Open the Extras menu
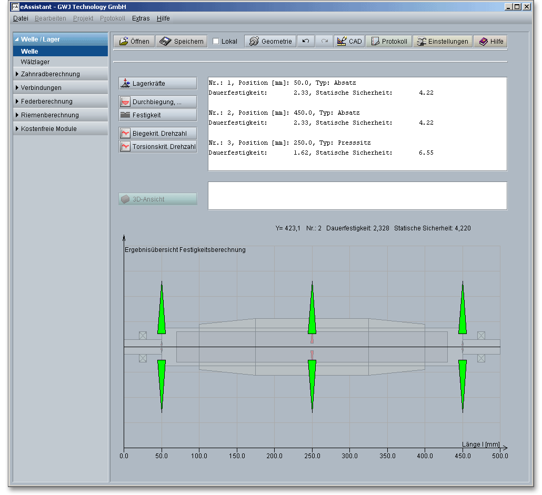This screenshot has height=495, width=542. pyautogui.click(x=140, y=18)
